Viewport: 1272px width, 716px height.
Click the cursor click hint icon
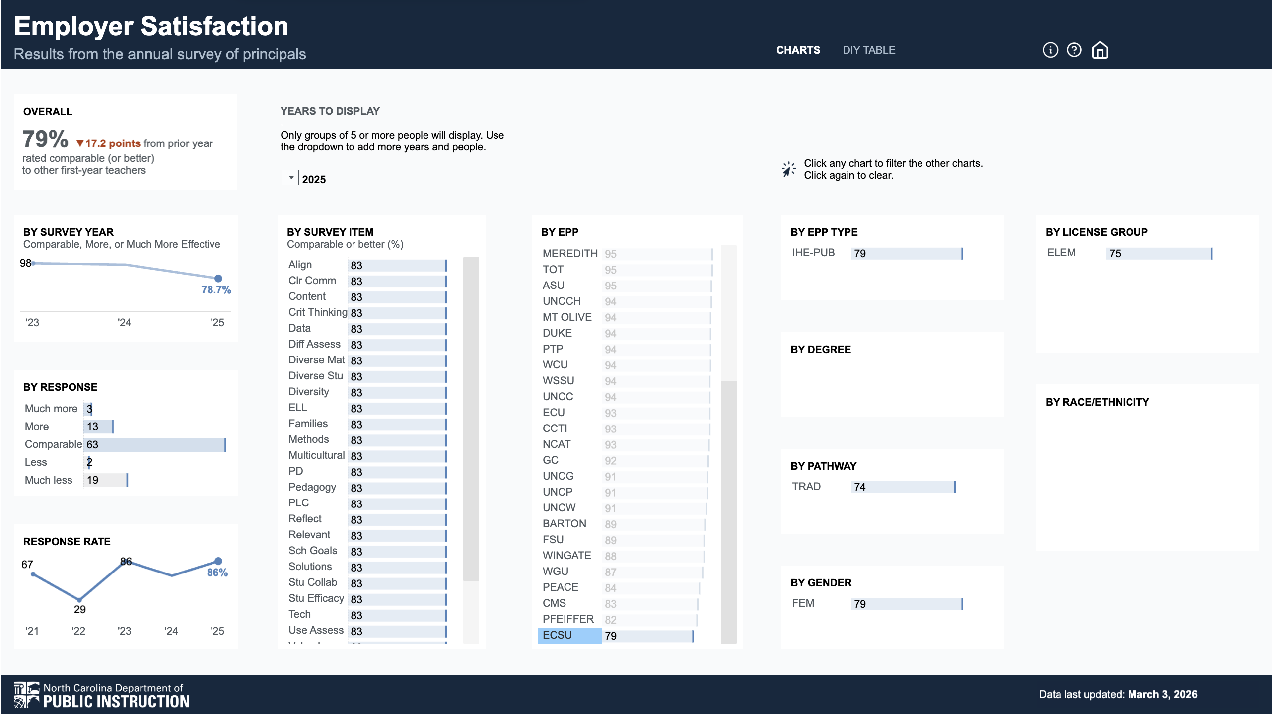point(788,169)
